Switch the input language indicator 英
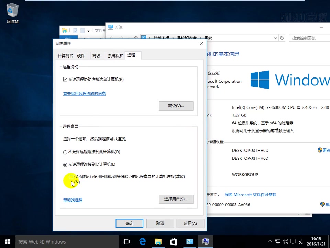Screen dimensions: 330x248 click(301, 242)
